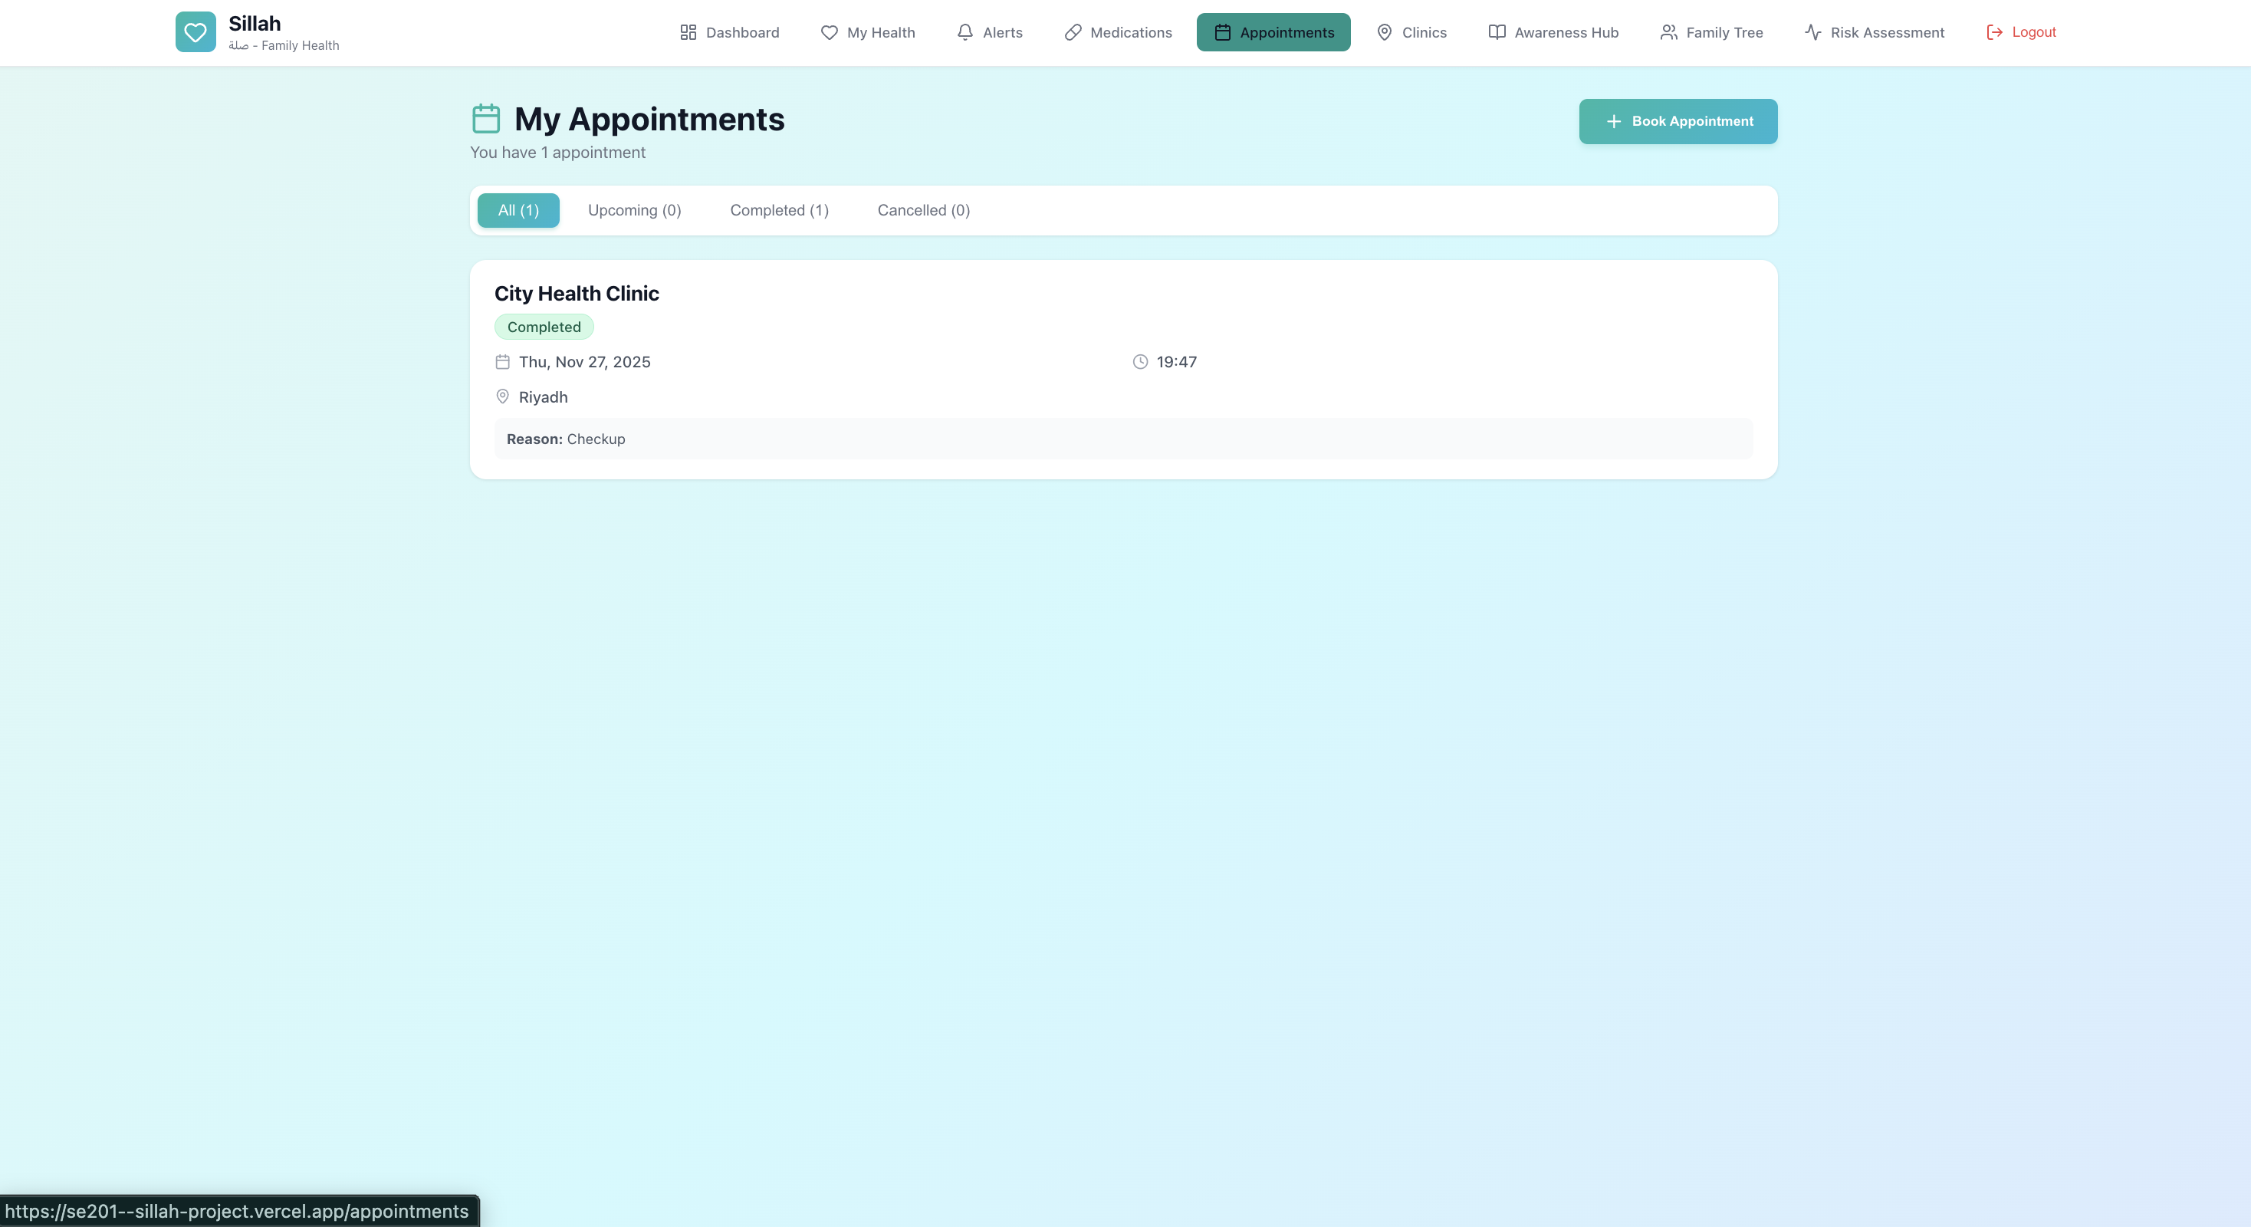The width and height of the screenshot is (2251, 1227).
Task: Click the Clinics map pin icon
Action: (x=1385, y=32)
